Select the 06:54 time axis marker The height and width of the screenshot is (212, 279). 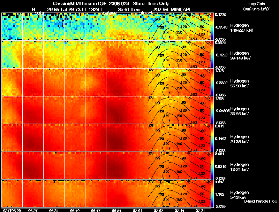116,210
